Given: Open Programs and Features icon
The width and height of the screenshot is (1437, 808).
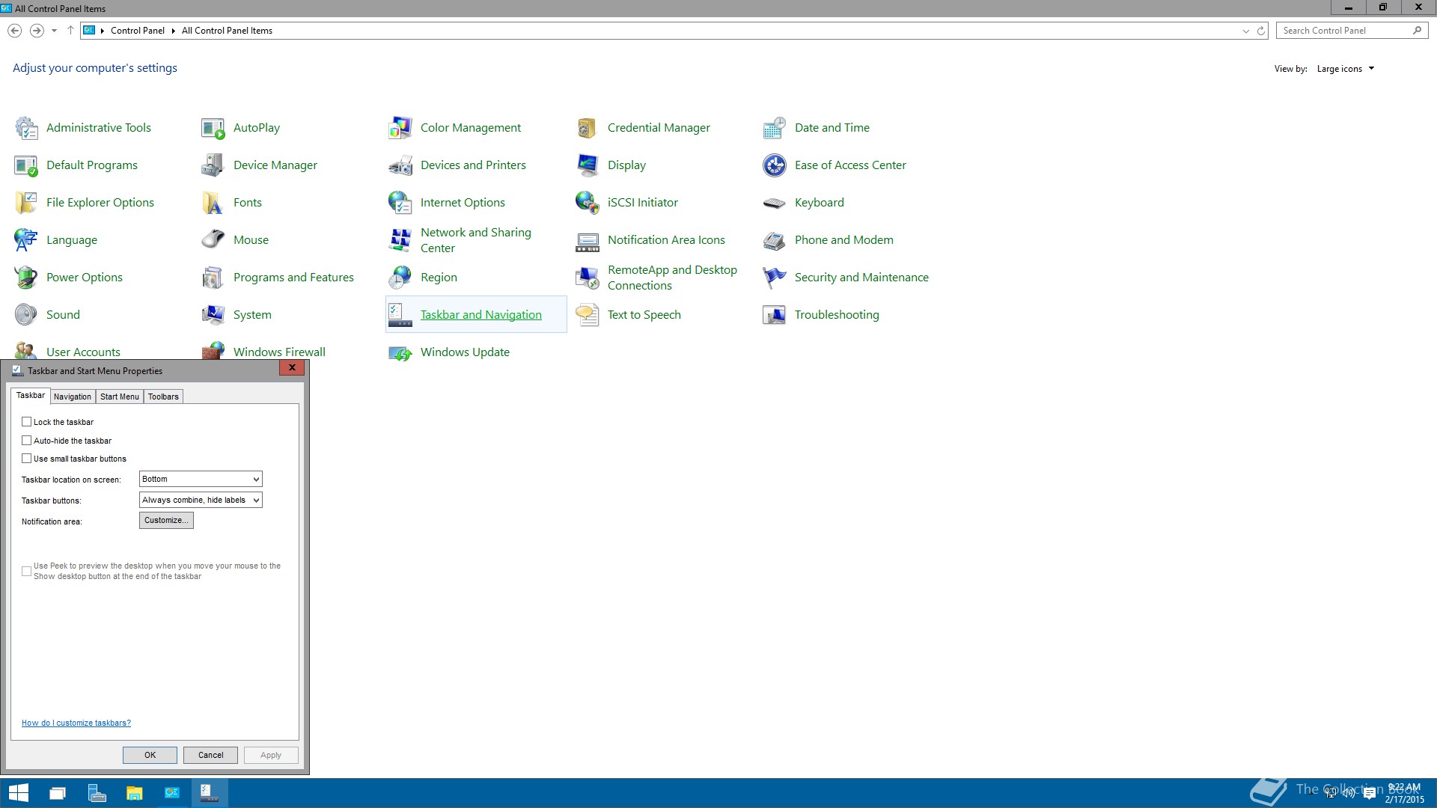Looking at the screenshot, I should click(213, 278).
